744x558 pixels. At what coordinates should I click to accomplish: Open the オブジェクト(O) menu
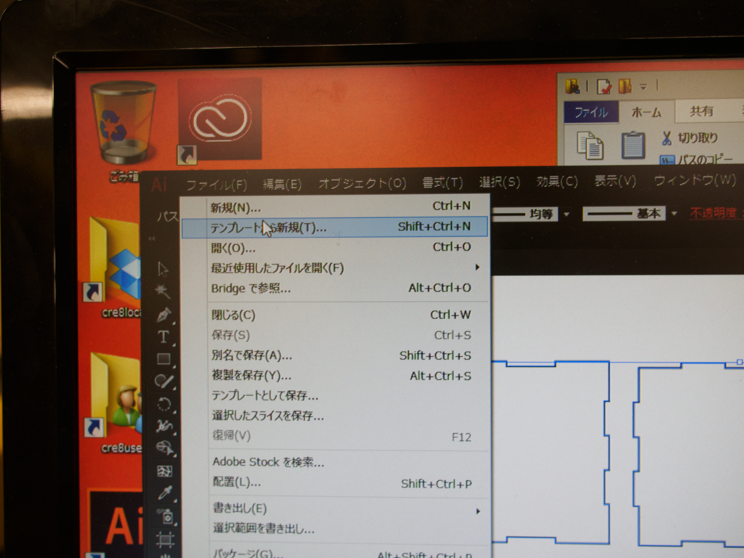(x=362, y=183)
